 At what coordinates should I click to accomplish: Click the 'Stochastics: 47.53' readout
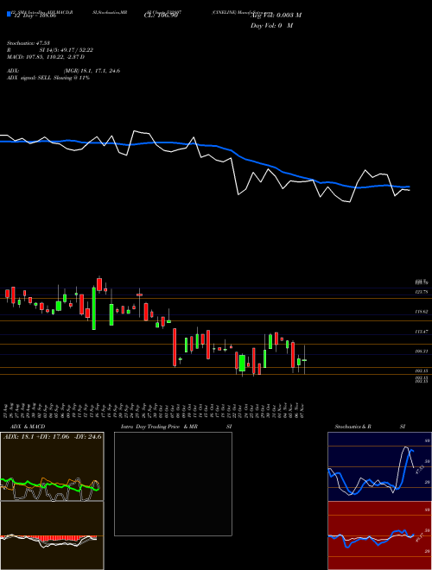click(x=29, y=43)
